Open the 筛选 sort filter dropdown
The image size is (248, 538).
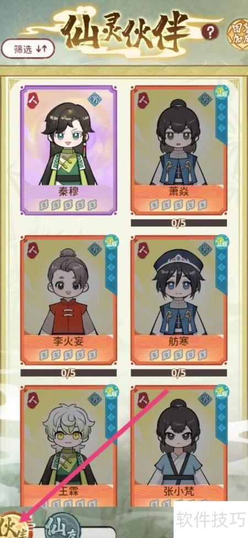(x=28, y=49)
